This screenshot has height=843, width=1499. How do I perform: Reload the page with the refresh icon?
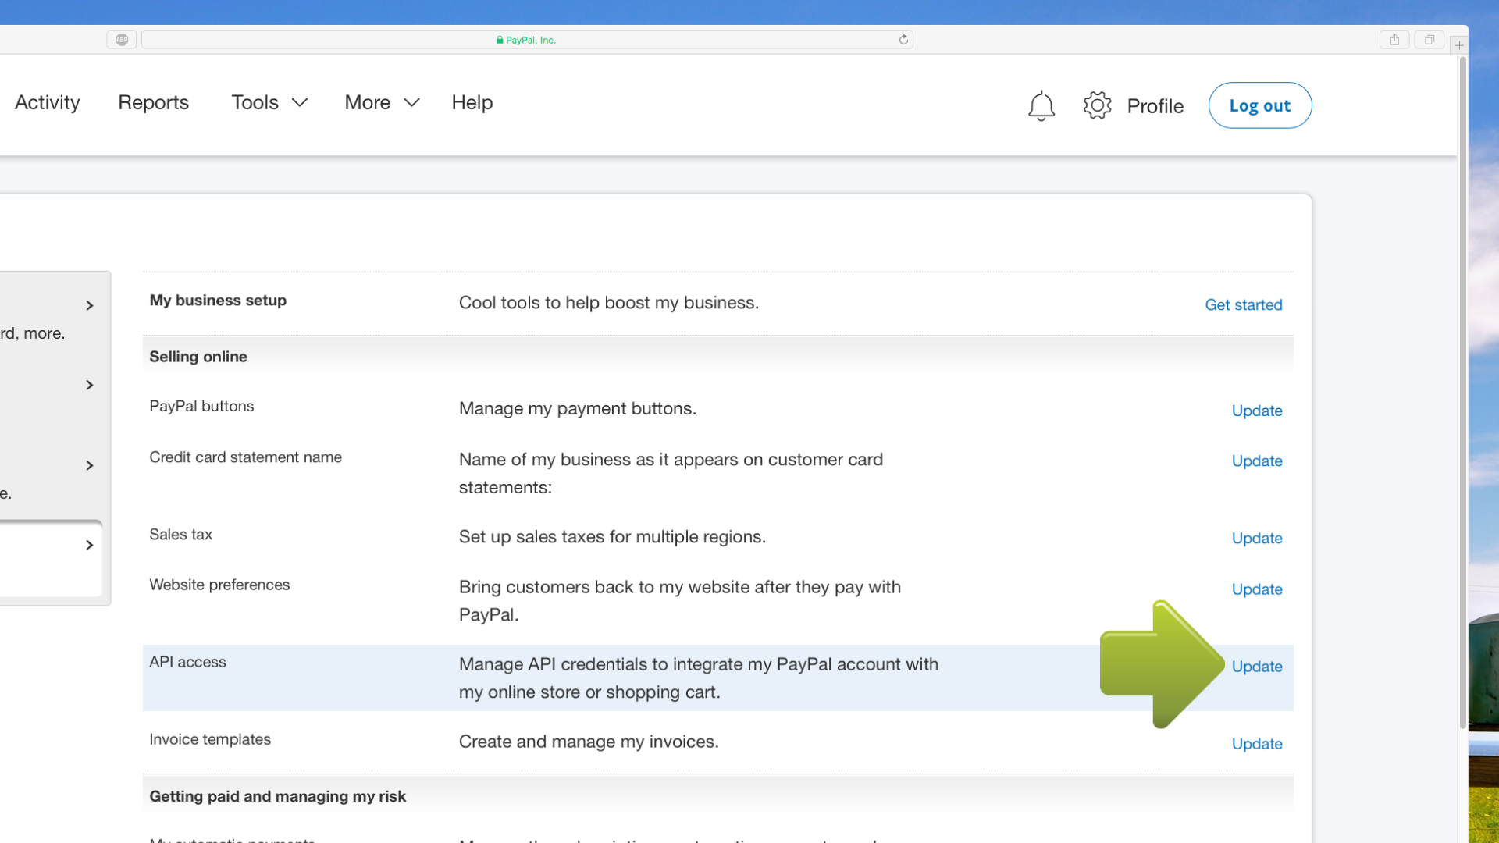coord(903,40)
